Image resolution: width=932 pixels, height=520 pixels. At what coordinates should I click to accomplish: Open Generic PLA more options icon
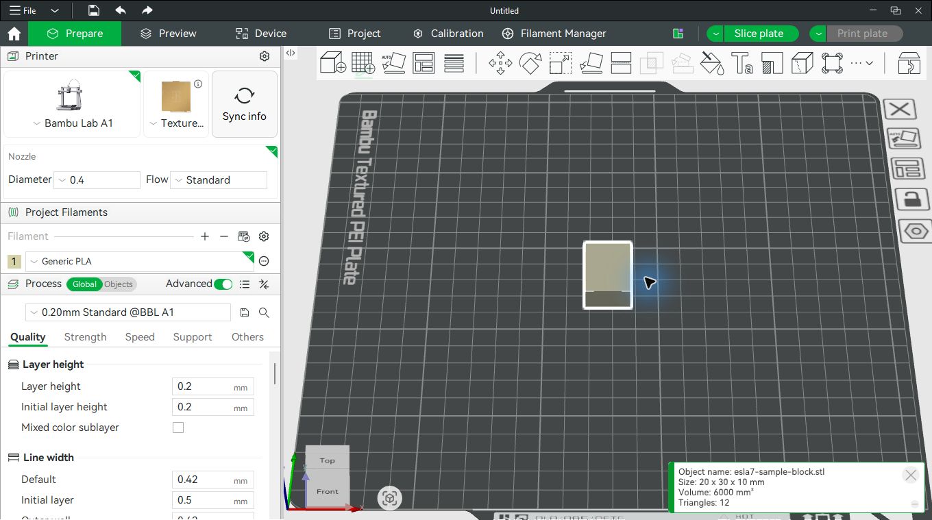tap(264, 261)
